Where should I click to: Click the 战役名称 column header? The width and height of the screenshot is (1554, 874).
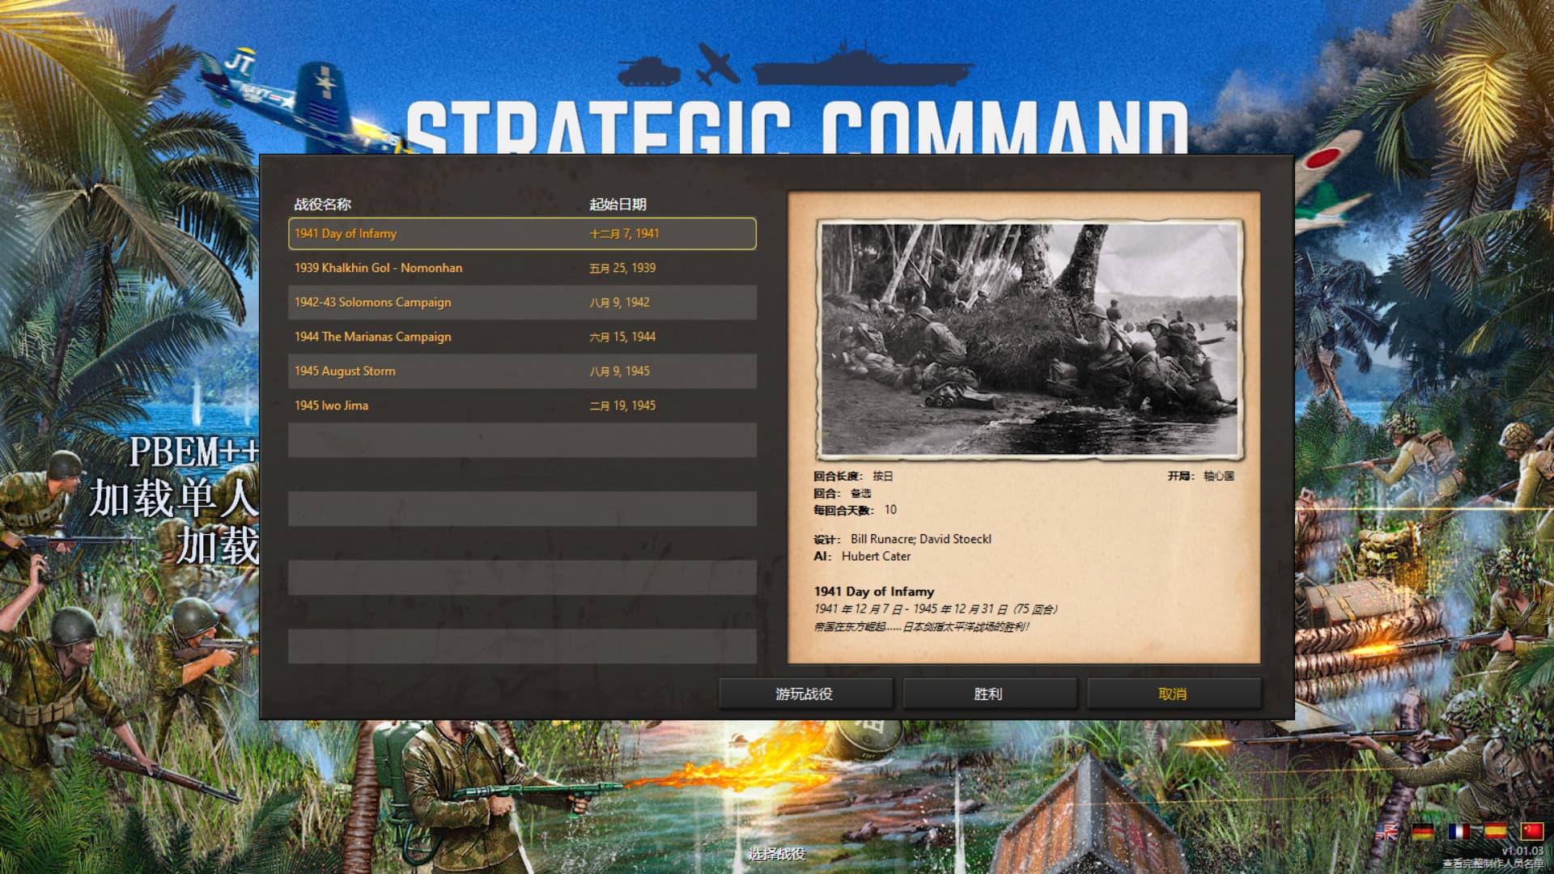click(322, 204)
